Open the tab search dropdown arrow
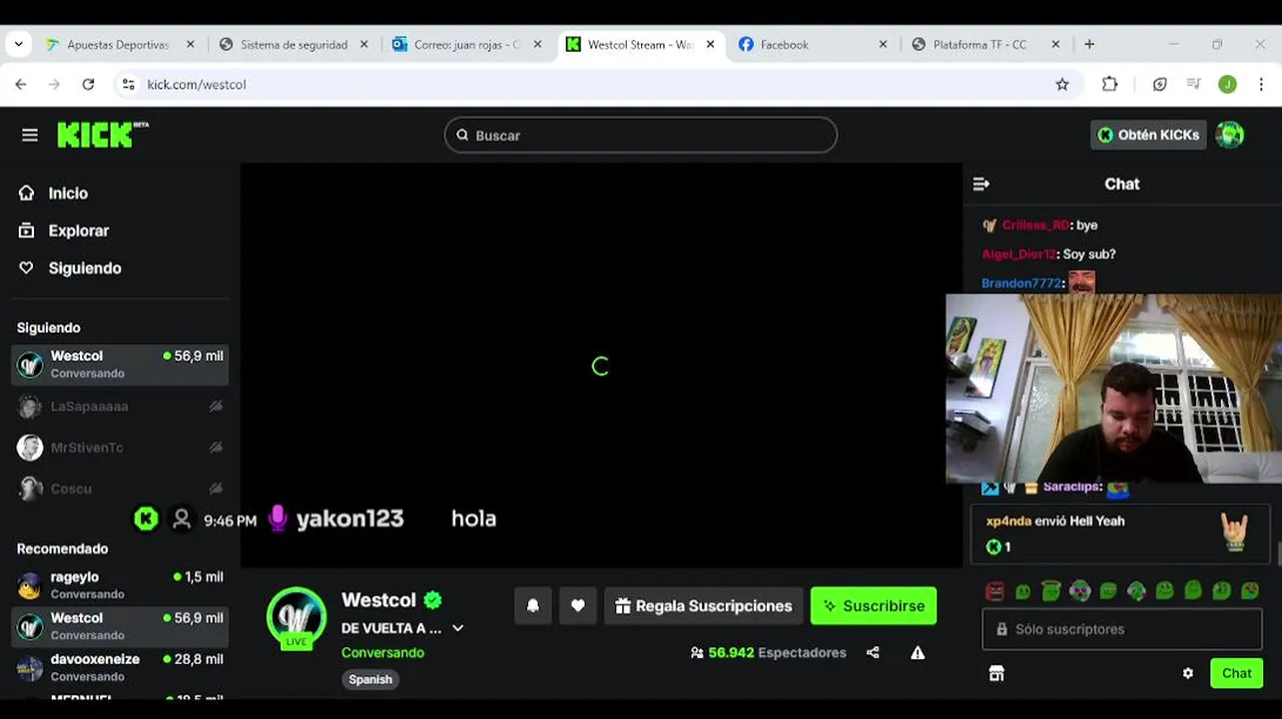1282x719 pixels. tap(19, 45)
